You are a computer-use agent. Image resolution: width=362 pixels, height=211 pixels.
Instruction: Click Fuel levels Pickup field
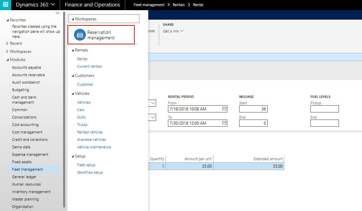pos(324,109)
